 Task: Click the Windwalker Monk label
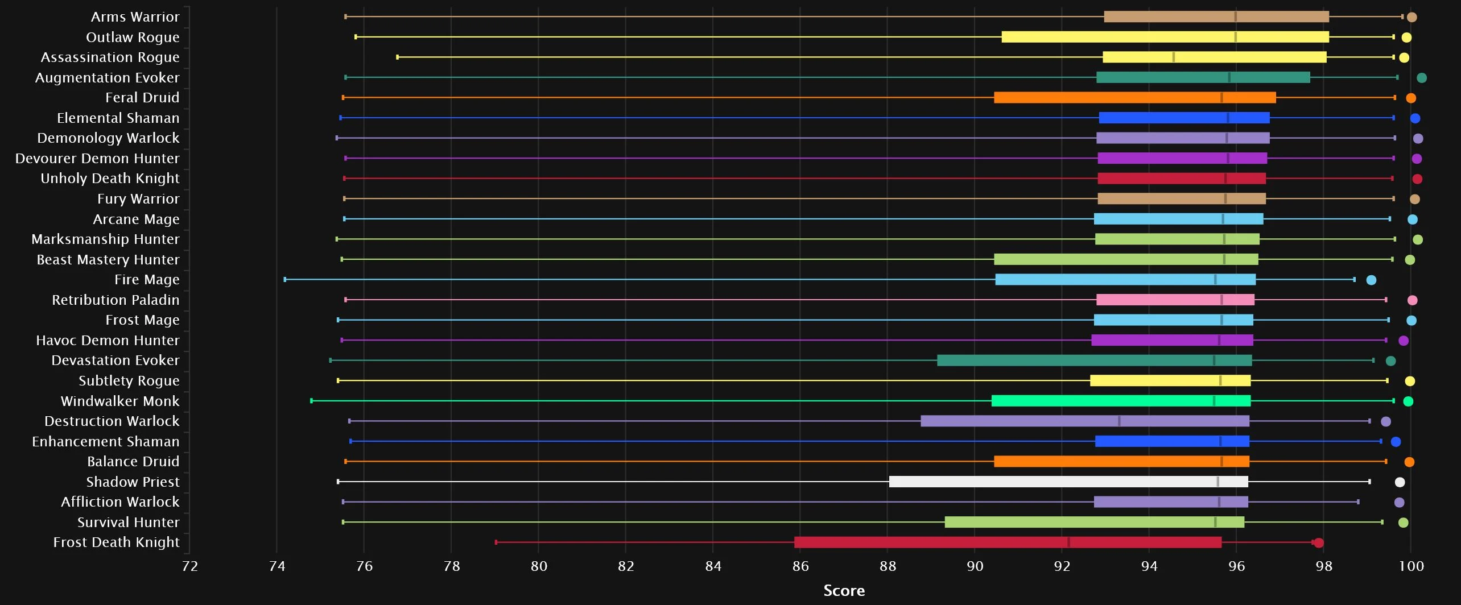click(119, 401)
